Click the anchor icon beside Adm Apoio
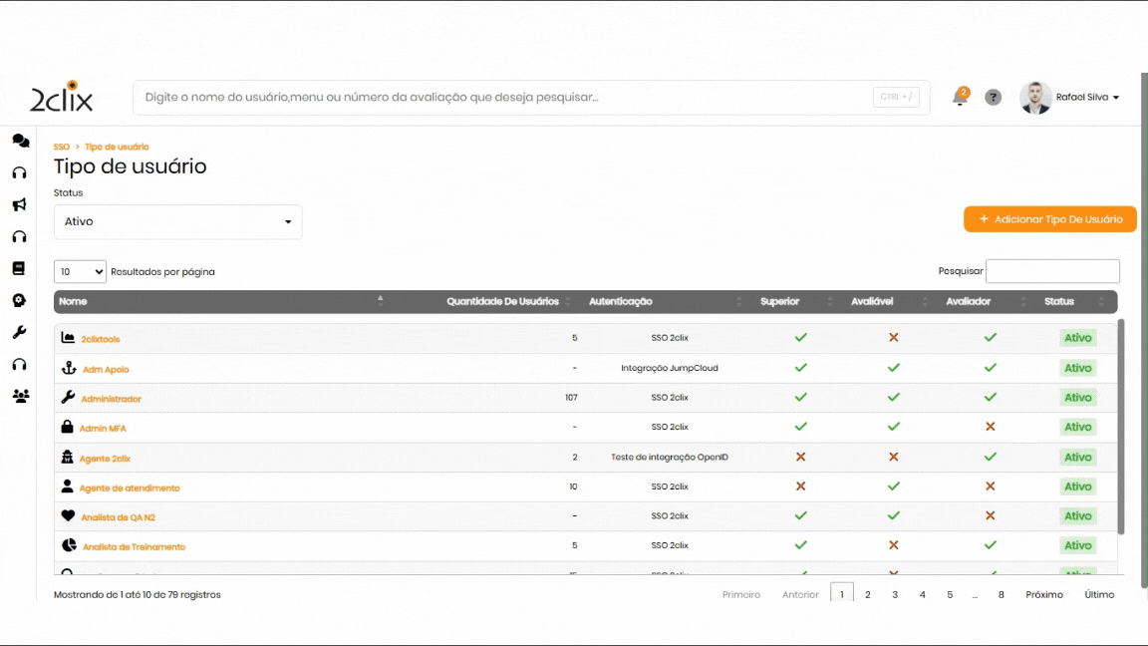Screen dimensions: 1148x646 [x=69, y=369]
